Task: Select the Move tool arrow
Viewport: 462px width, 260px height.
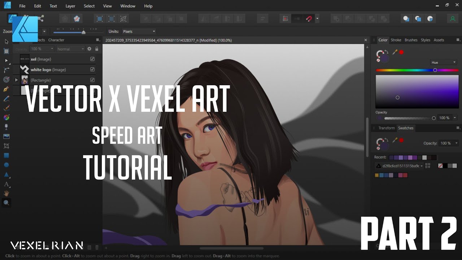Action: [6, 42]
